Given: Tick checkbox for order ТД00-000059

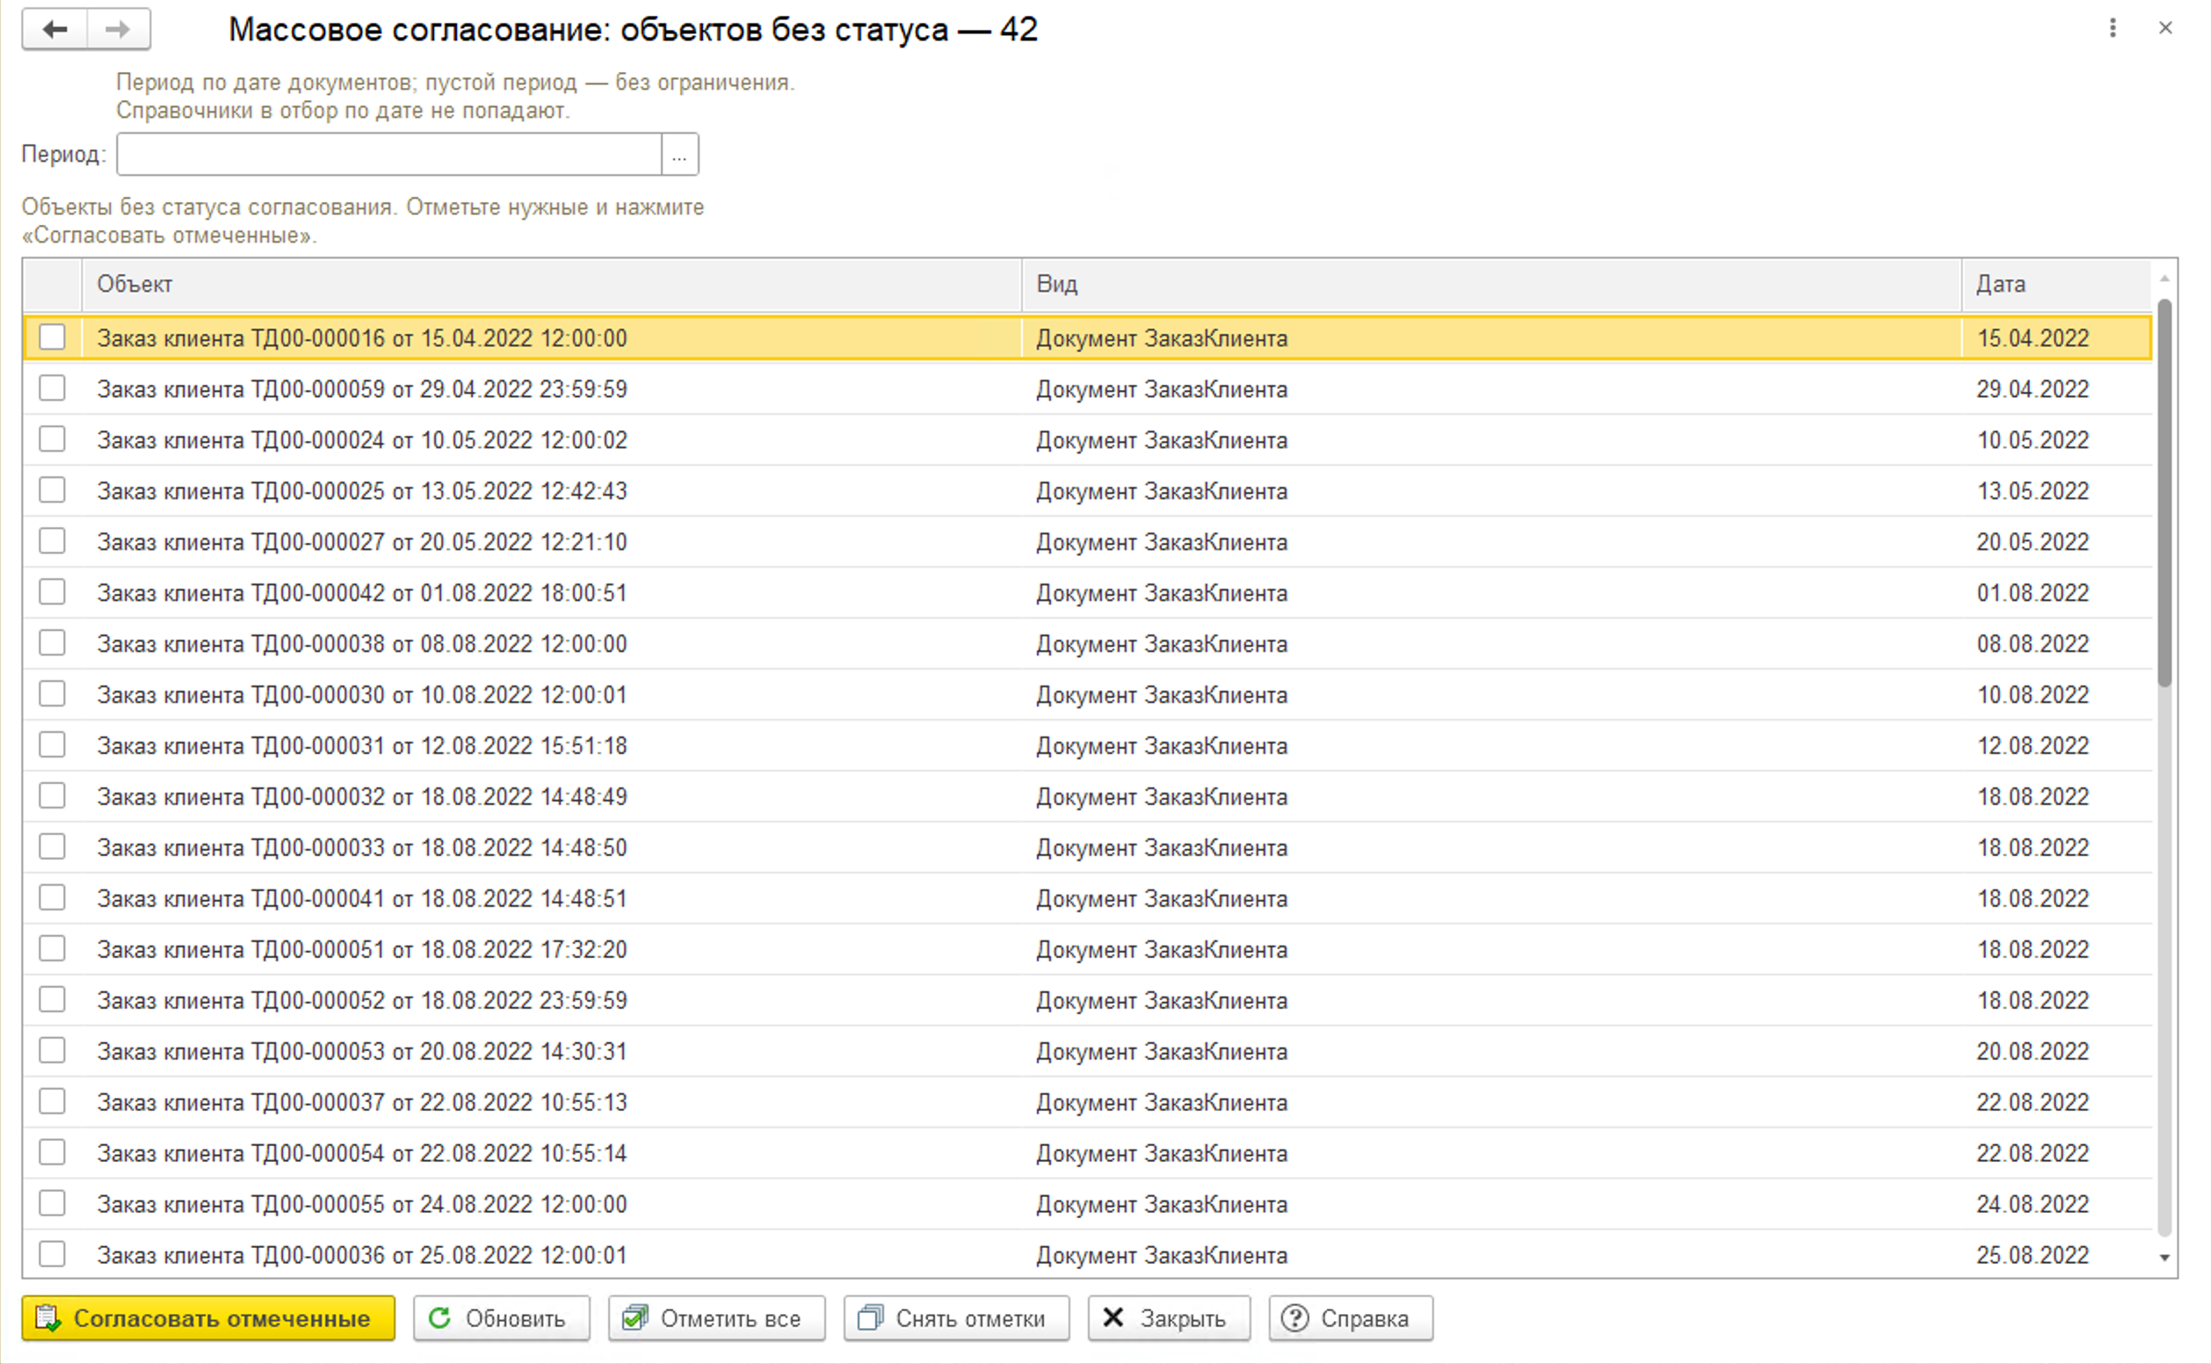Looking at the screenshot, I should tap(53, 388).
